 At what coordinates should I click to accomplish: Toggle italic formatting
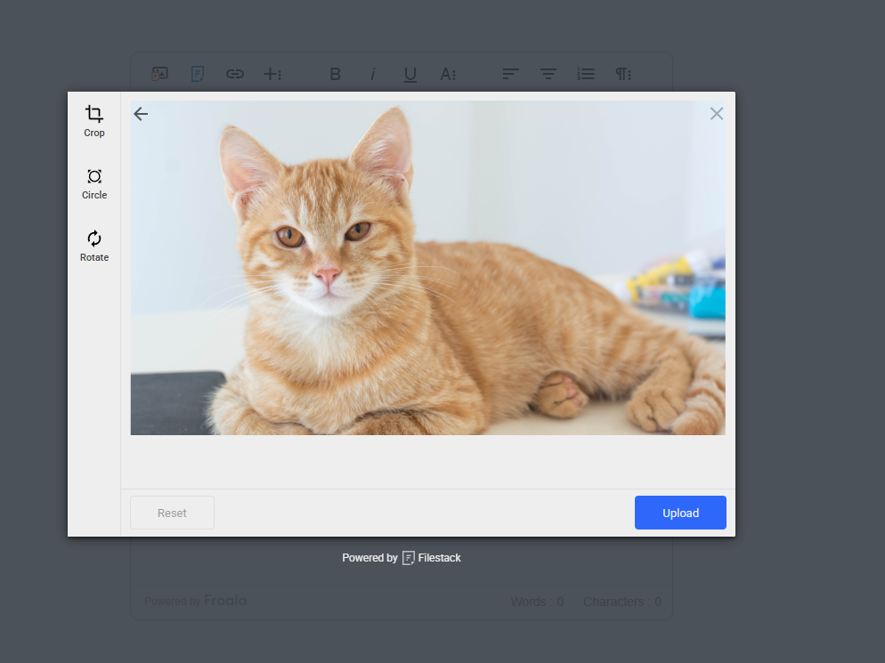(372, 74)
